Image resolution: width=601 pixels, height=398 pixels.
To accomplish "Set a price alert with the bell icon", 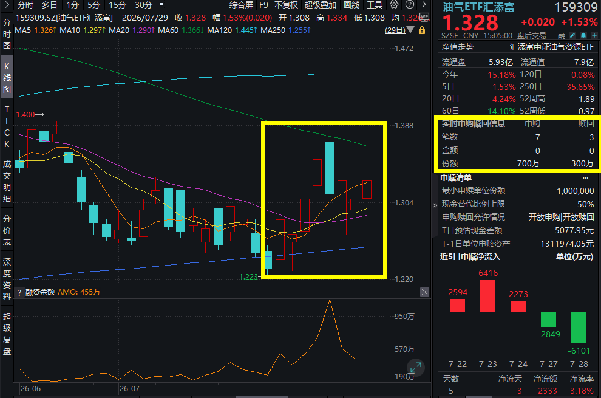I will point(583,36).
